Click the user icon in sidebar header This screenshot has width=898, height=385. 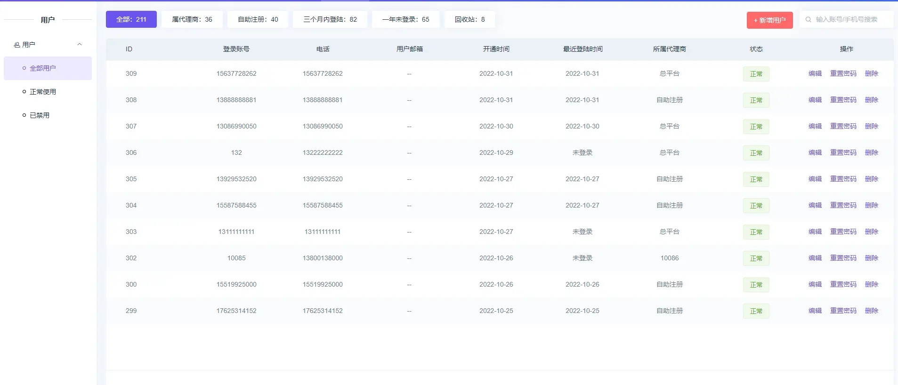coord(17,45)
